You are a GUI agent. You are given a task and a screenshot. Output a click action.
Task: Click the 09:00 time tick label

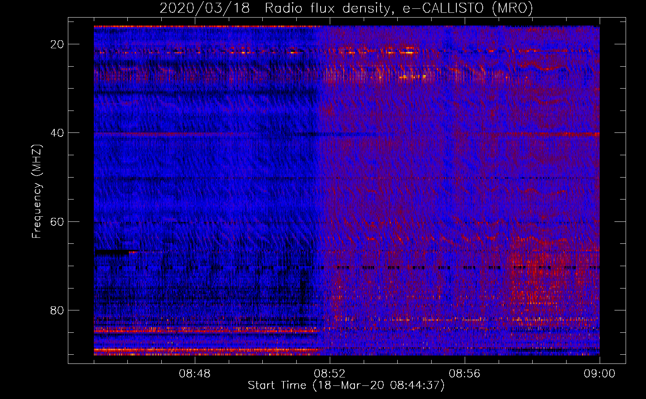coord(600,374)
